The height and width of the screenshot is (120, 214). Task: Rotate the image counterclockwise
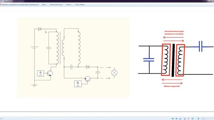click(x=181, y=119)
